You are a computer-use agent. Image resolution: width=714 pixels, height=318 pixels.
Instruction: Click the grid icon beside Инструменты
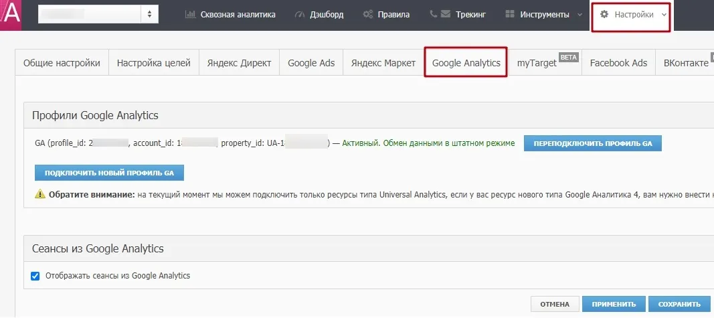[x=510, y=14]
